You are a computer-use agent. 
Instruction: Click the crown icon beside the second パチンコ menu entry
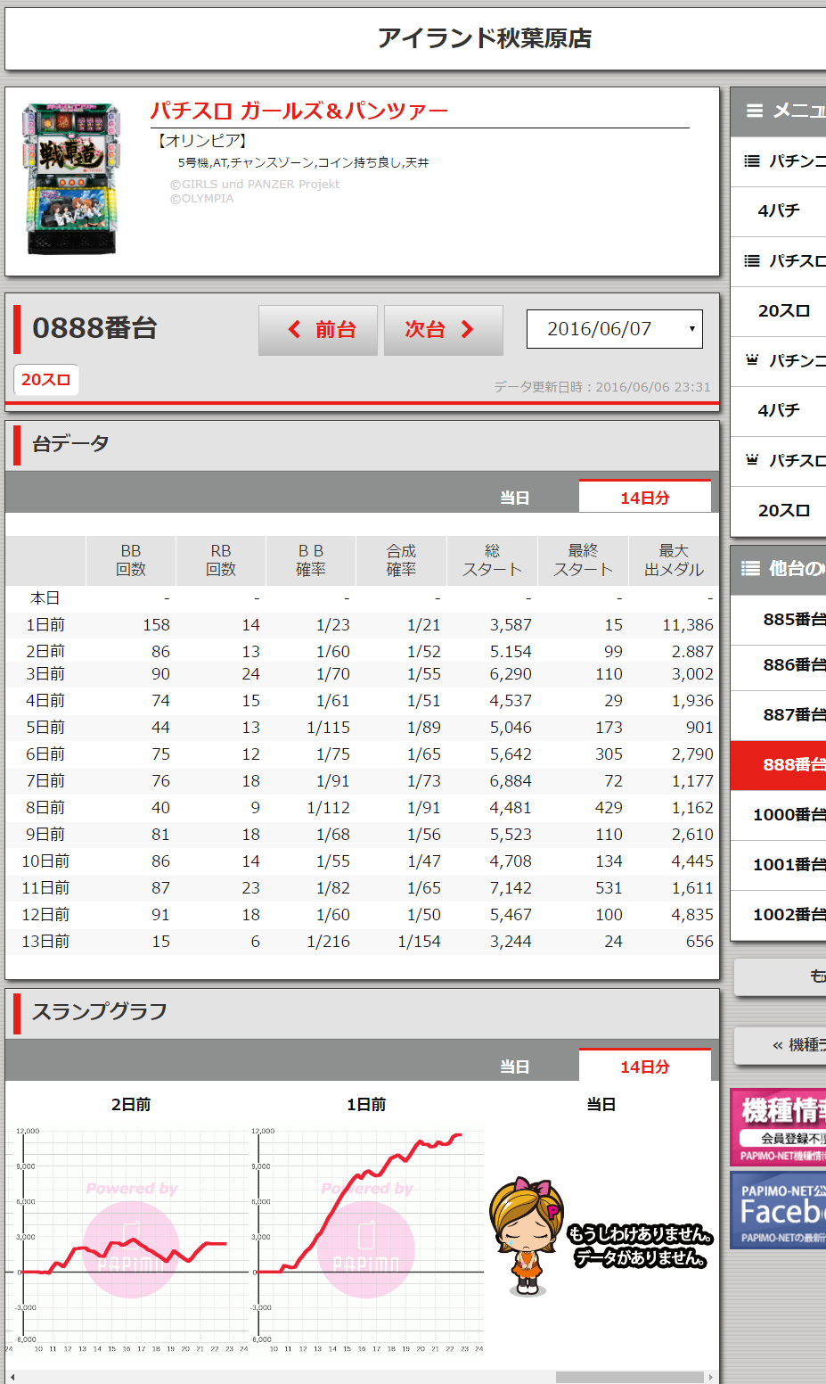click(x=752, y=360)
